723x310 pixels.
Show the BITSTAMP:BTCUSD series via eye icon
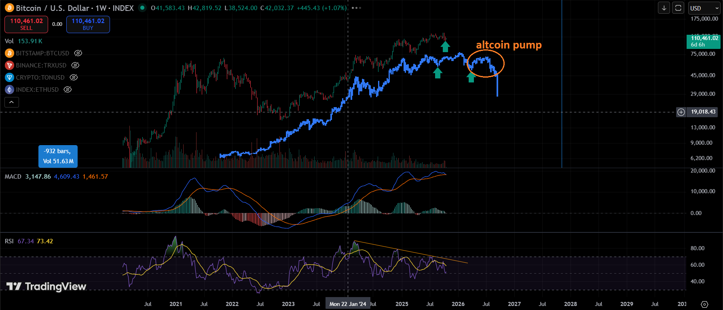coord(78,53)
